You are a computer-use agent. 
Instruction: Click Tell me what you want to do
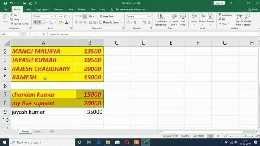(x=130, y=9)
